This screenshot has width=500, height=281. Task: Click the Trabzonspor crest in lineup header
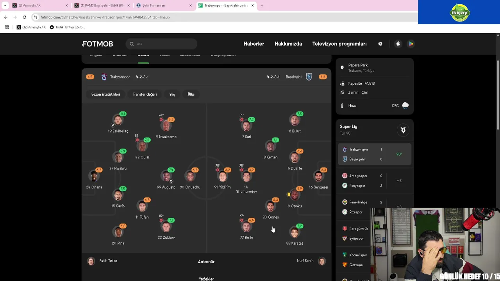(x=104, y=77)
